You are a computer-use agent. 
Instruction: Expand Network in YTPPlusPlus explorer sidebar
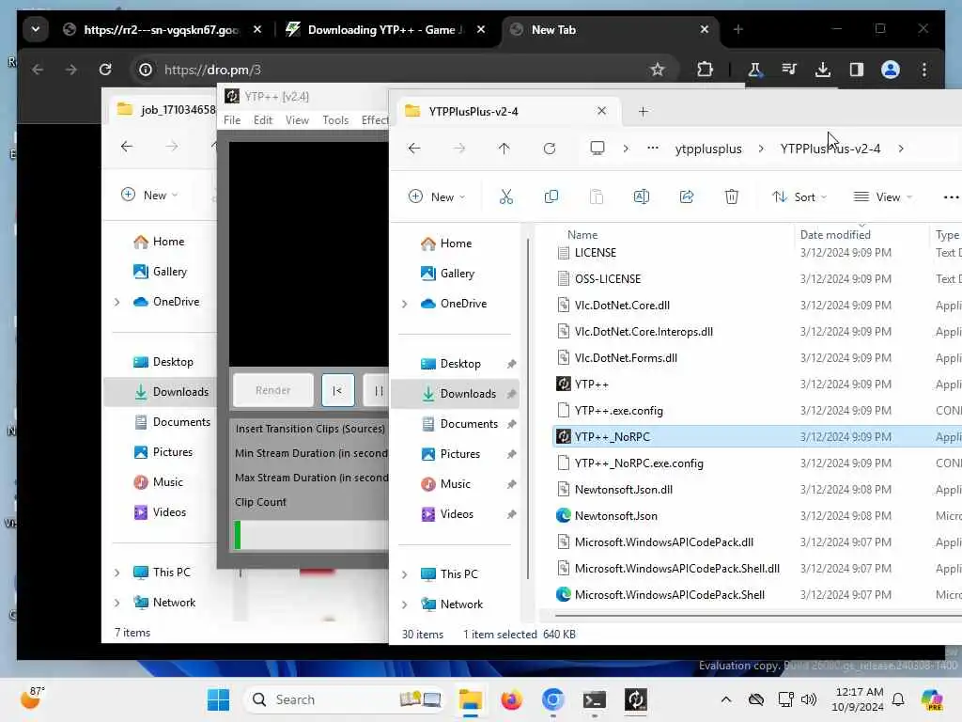[x=404, y=604]
